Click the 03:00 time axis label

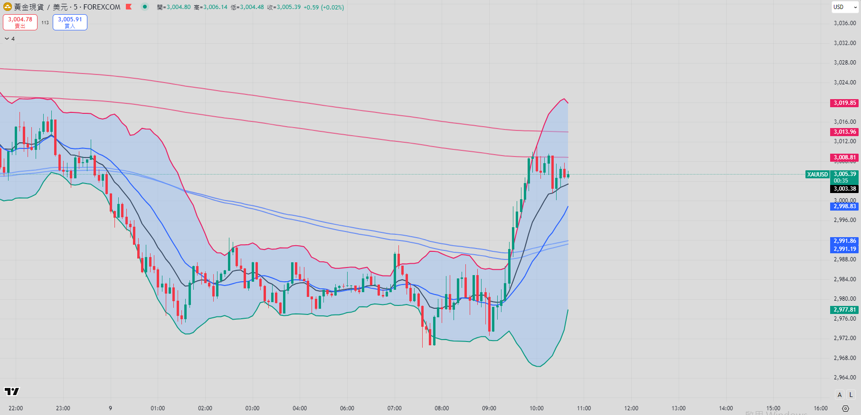point(252,408)
